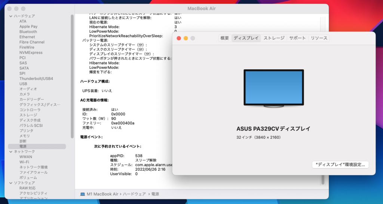The height and width of the screenshot is (204, 383).
Task: Select ネットワーク環境 in the sidebar
Action: point(33,167)
